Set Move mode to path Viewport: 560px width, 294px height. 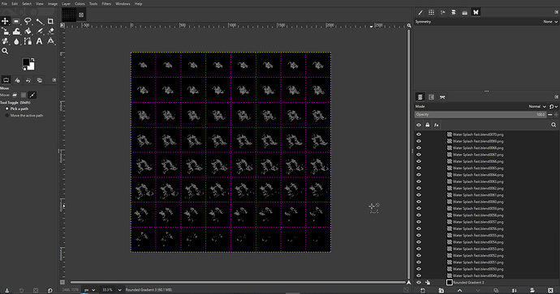click(32, 95)
